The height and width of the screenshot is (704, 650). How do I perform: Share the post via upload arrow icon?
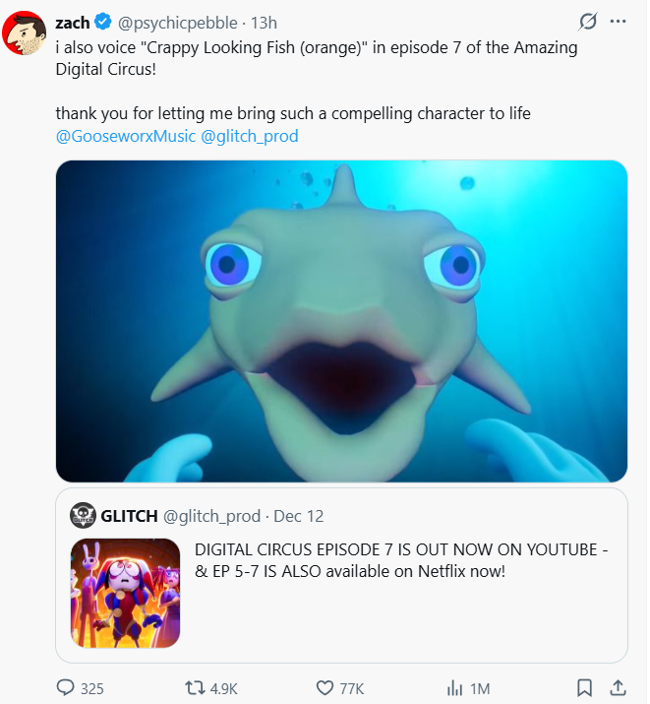pos(618,687)
